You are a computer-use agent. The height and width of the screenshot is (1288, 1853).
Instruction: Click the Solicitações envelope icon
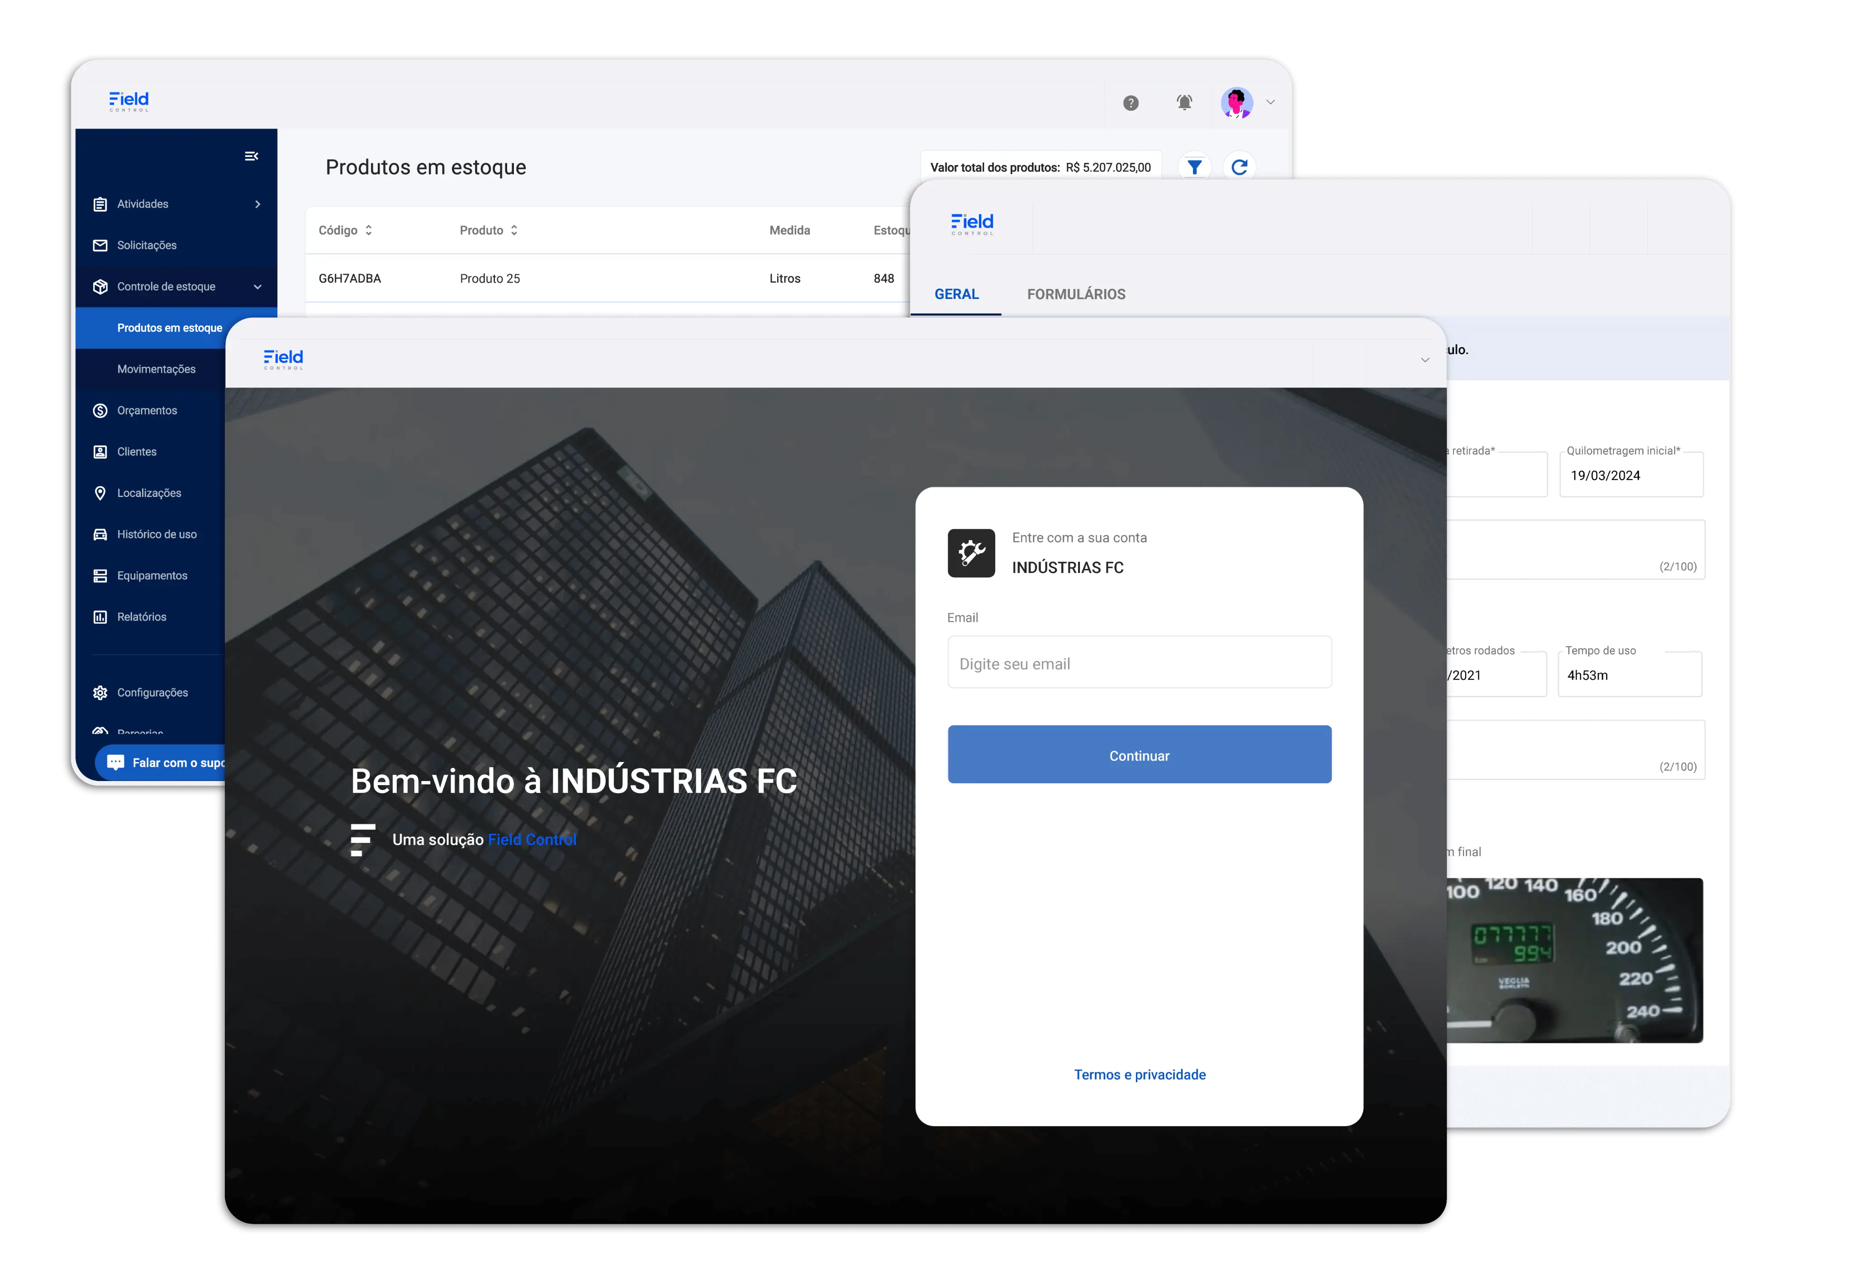(100, 245)
